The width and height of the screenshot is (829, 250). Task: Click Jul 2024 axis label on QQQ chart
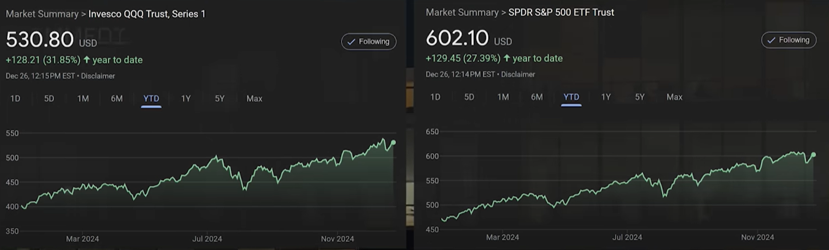coord(207,239)
